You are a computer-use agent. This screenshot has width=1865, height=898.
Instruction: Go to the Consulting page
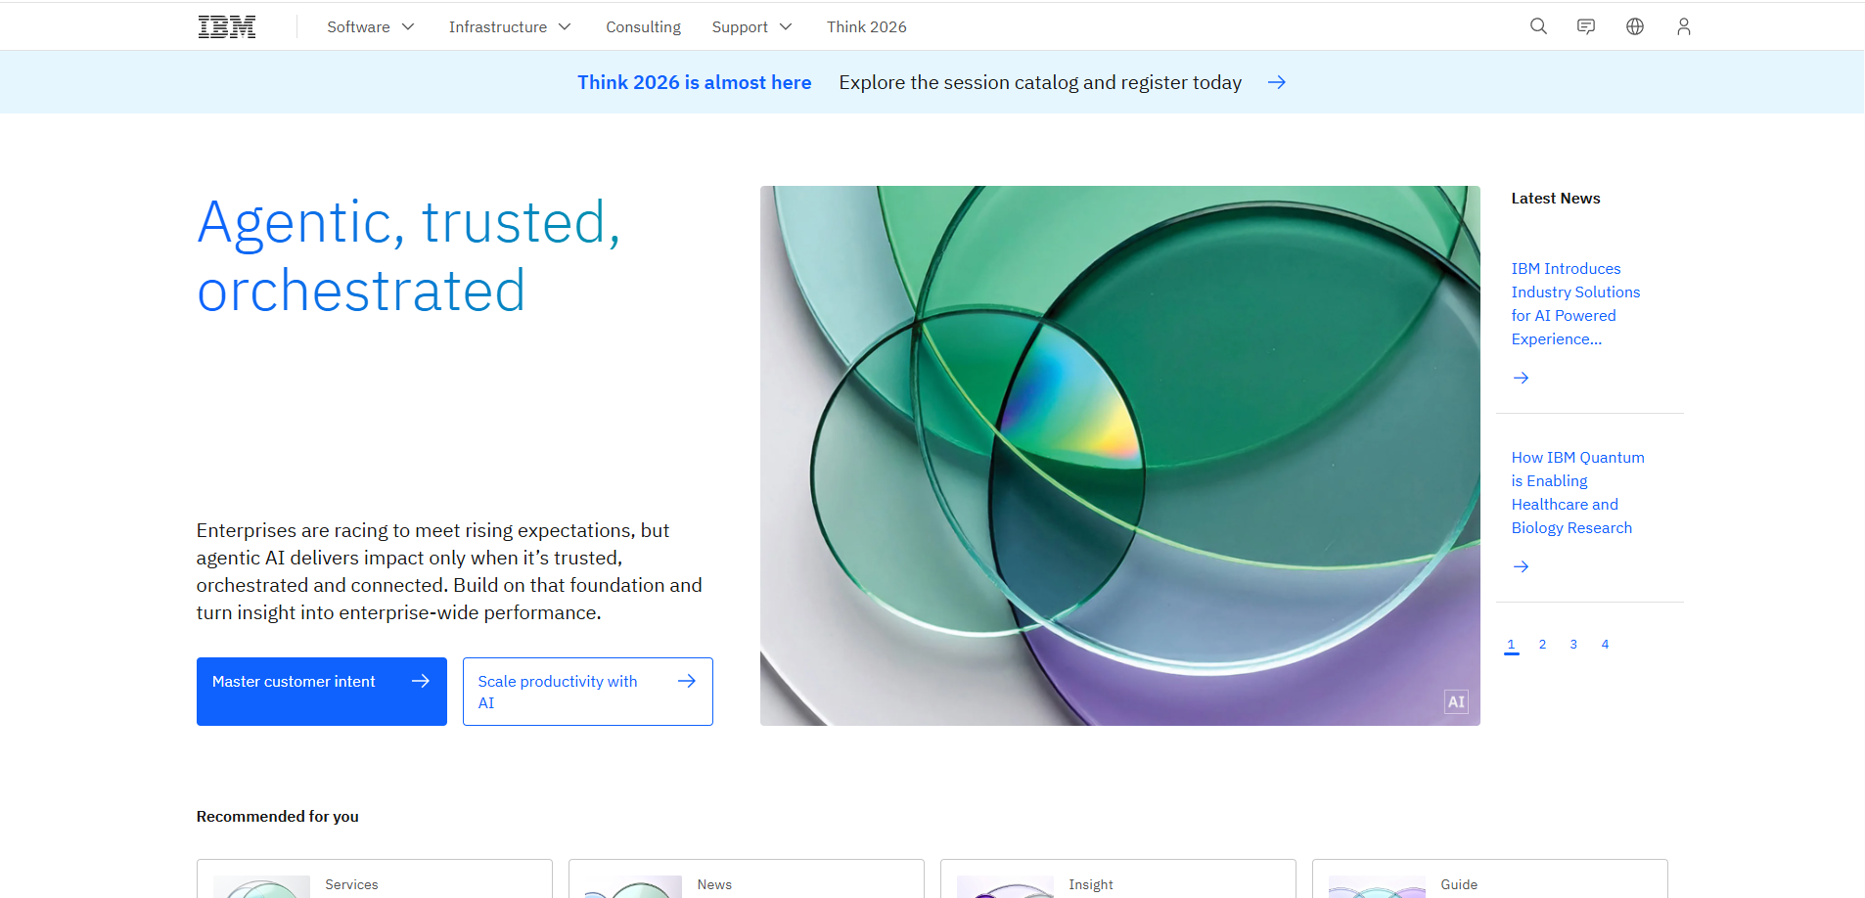[x=643, y=26]
